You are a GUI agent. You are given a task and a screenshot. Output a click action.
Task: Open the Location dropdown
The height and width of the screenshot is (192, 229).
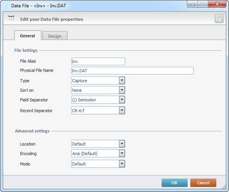[122, 144]
